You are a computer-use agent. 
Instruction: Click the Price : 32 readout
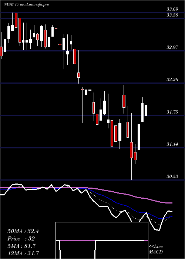pyautogui.click(x=21, y=239)
